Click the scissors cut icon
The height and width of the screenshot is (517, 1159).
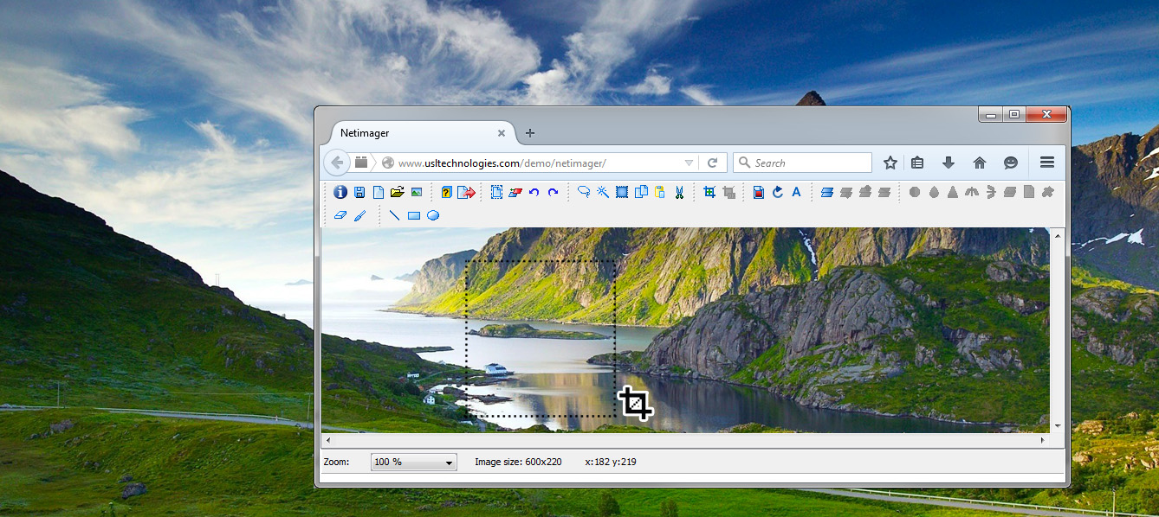[679, 192]
